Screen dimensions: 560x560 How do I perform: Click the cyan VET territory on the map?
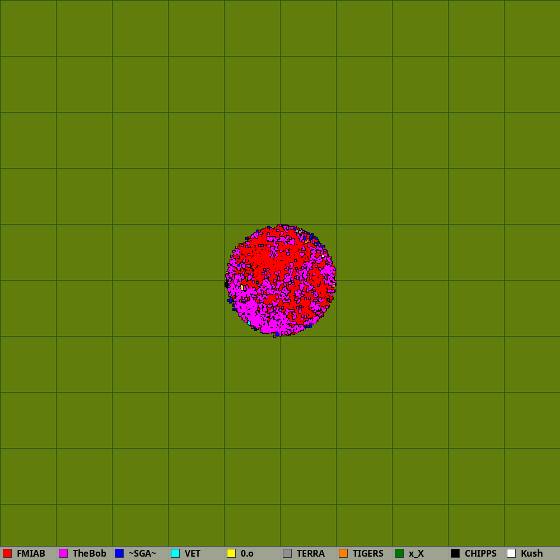pos(249,323)
